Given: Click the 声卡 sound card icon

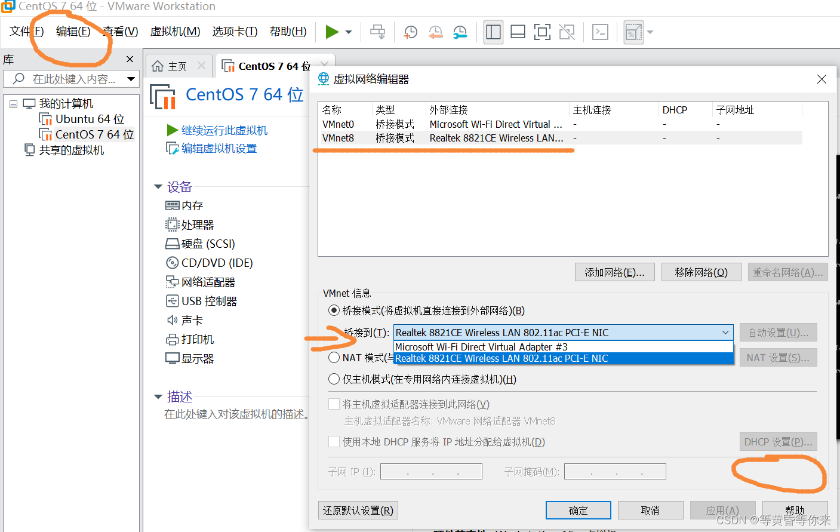Looking at the screenshot, I should 173,320.
